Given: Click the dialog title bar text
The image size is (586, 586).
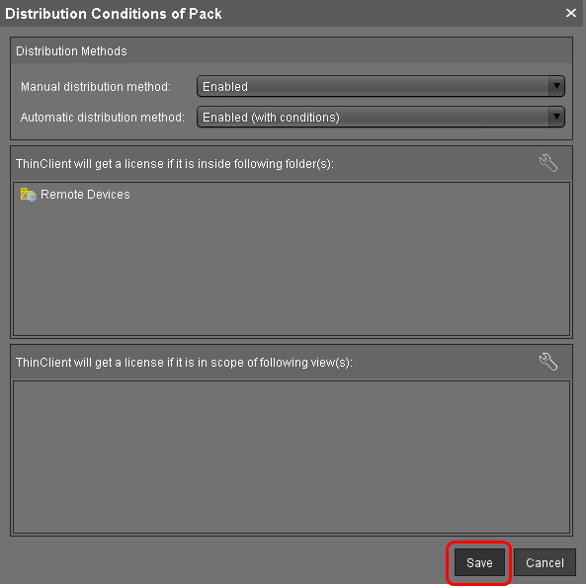Looking at the screenshot, I should tap(114, 14).
